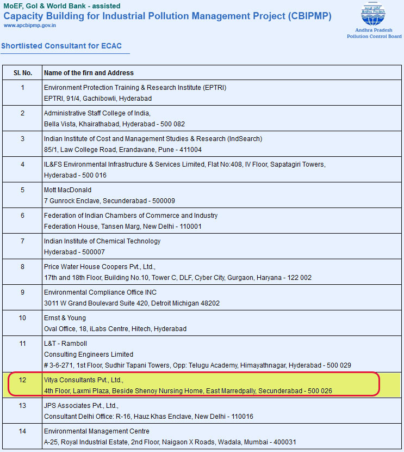Click 'MoEF, GoI & World Bank - assisted' text
The height and width of the screenshot is (452, 404).
(61, 6)
